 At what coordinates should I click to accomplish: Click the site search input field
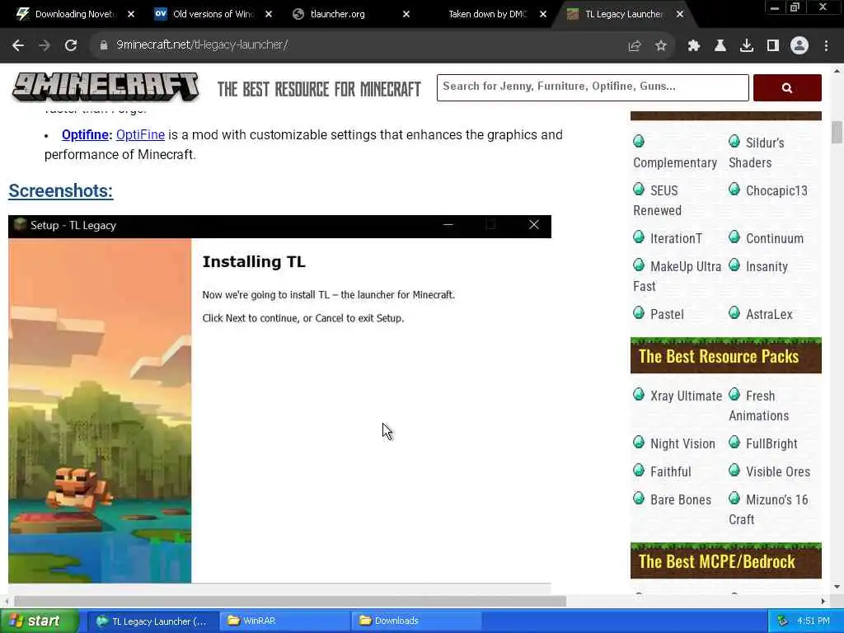click(593, 87)
